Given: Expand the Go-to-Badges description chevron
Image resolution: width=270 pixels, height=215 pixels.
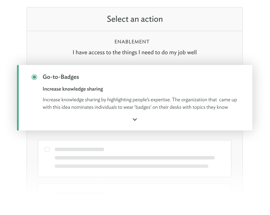Looking at the screenshot, I should point(135,119).
